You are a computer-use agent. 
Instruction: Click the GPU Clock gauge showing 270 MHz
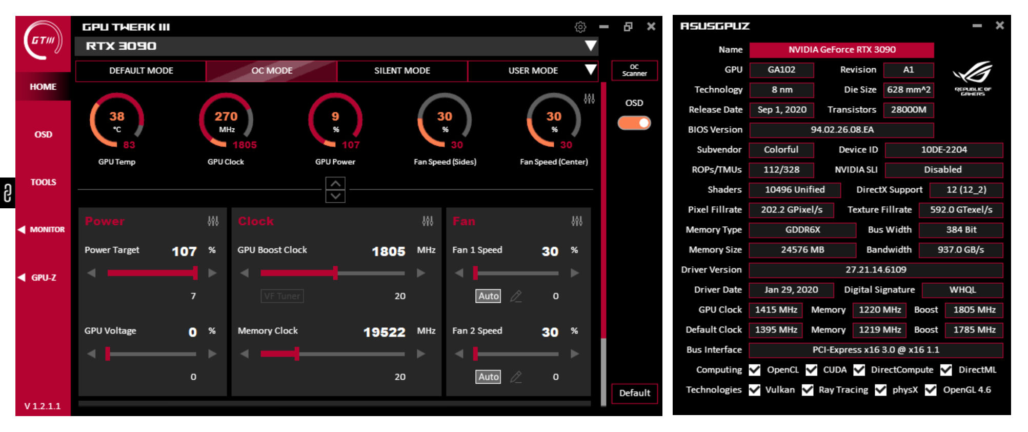coord(226,122)
